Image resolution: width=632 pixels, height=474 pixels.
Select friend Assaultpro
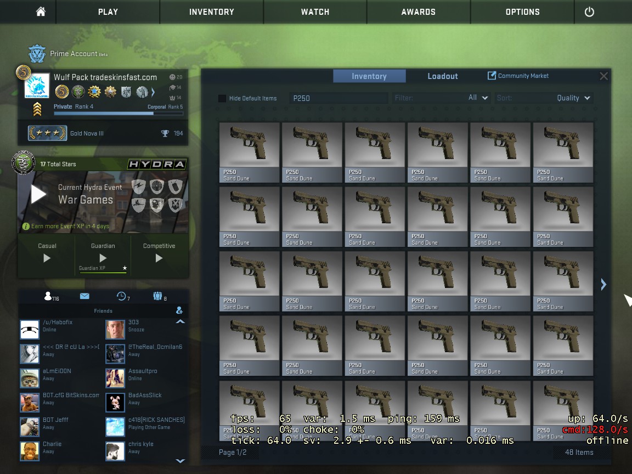pyautogui.click(x=145, y=379)
